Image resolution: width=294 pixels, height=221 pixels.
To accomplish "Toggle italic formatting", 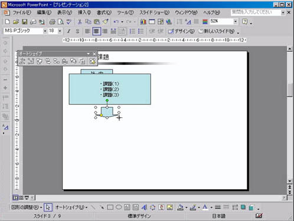I will [x=68, y=31].
